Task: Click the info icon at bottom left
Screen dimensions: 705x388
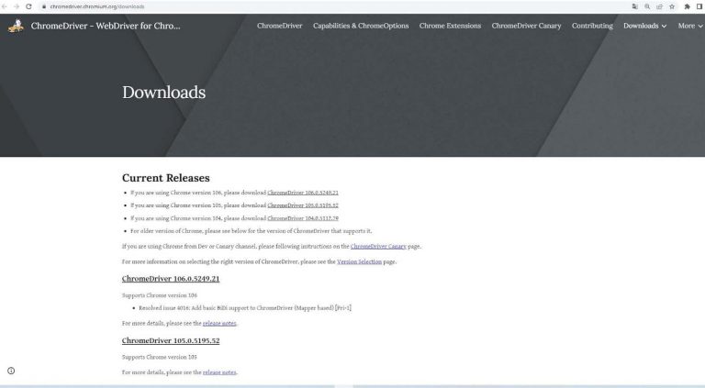Action: pos(11,371)
